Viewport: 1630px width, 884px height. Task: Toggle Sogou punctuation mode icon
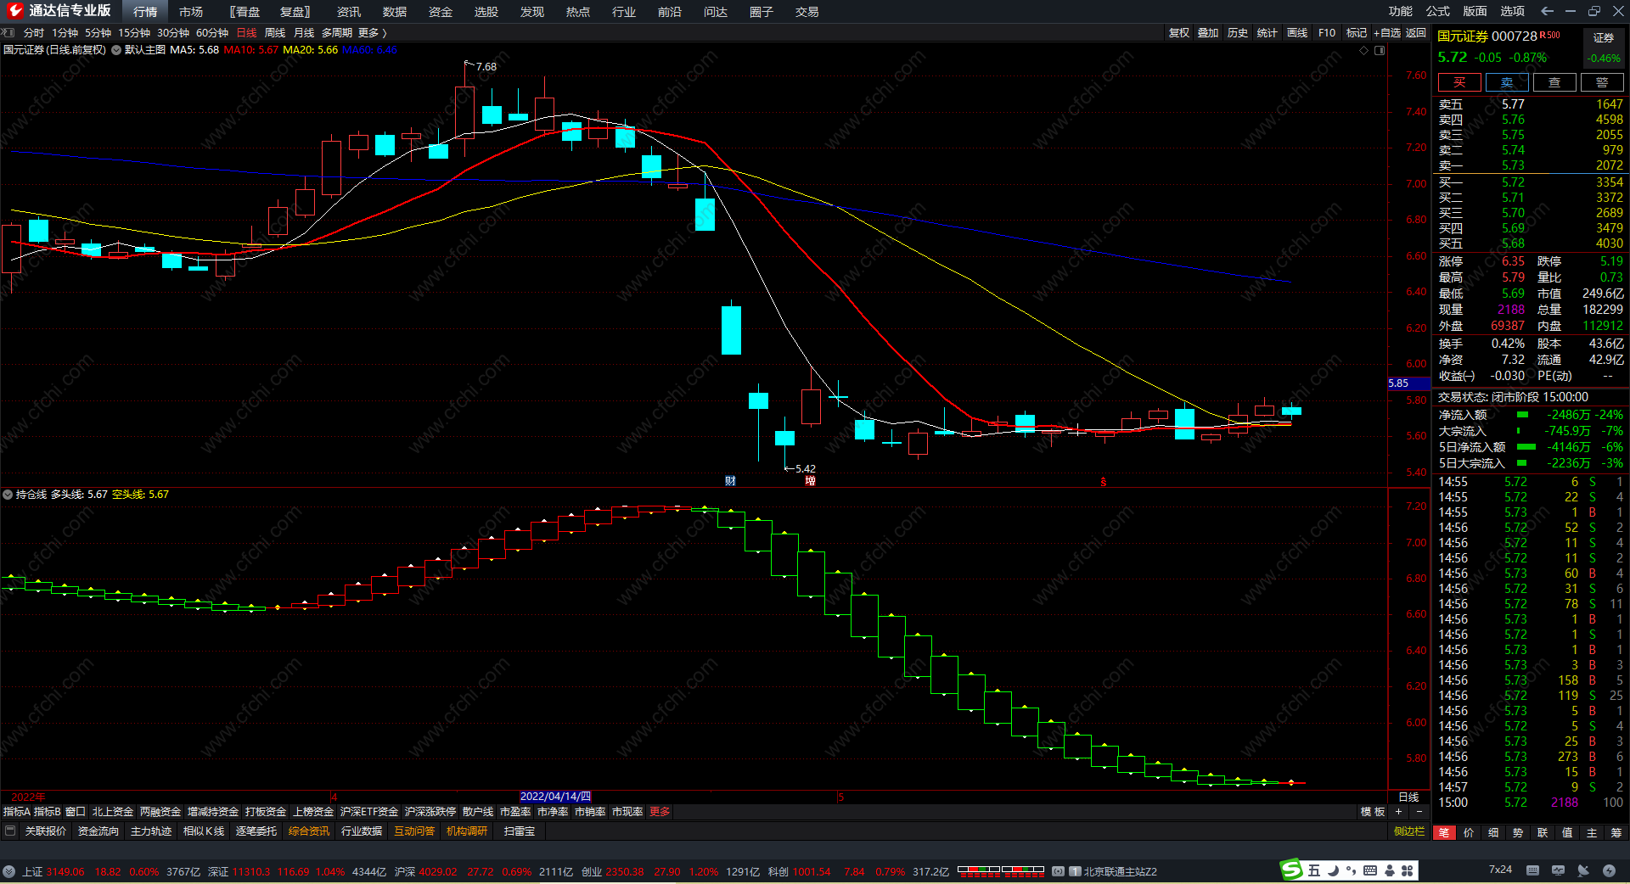coord(1351,870)
